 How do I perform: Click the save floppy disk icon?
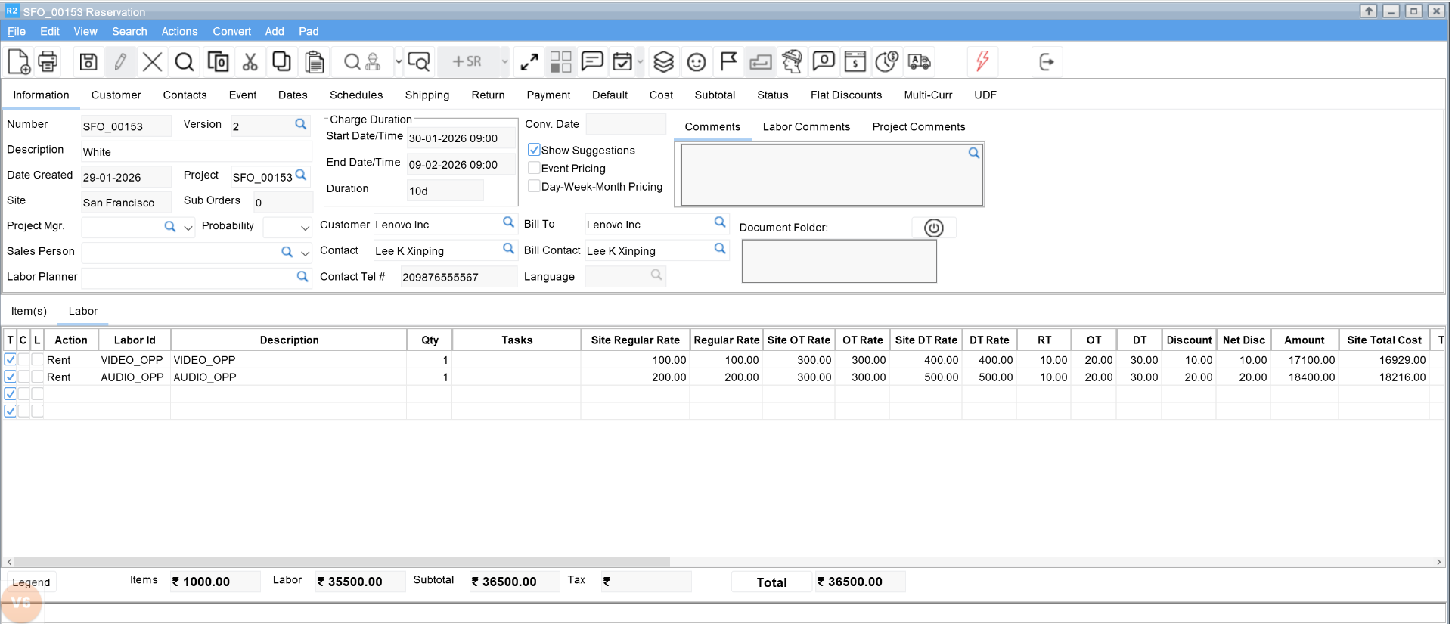coord(88,61)
